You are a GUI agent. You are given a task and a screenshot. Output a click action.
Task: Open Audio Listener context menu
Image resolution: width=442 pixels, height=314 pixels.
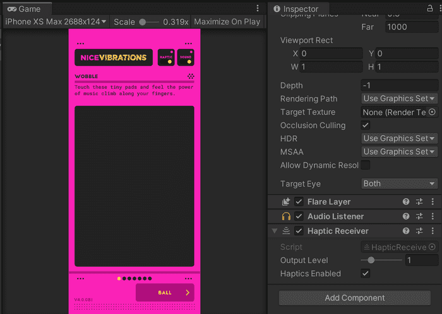click(433, 216)
